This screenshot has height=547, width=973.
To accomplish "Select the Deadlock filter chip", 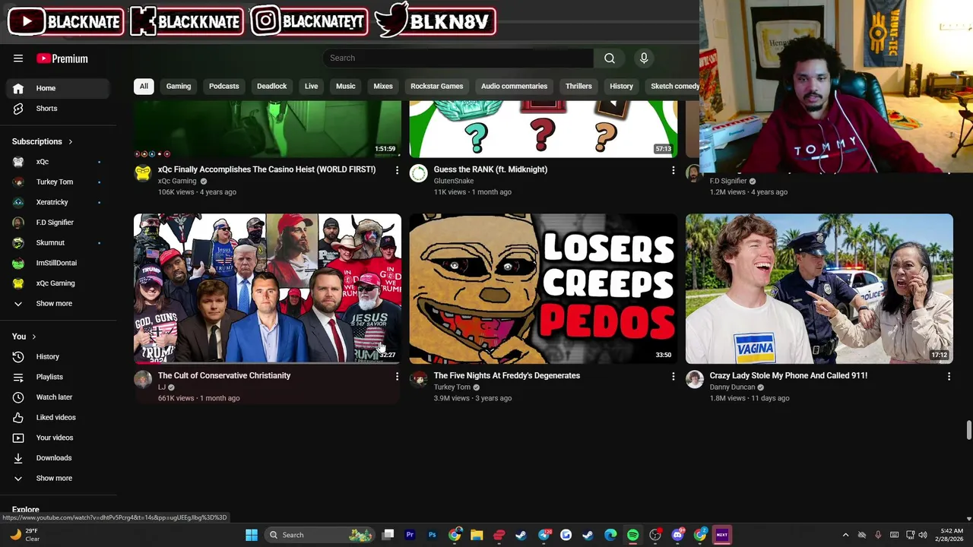I will (272, 87).
